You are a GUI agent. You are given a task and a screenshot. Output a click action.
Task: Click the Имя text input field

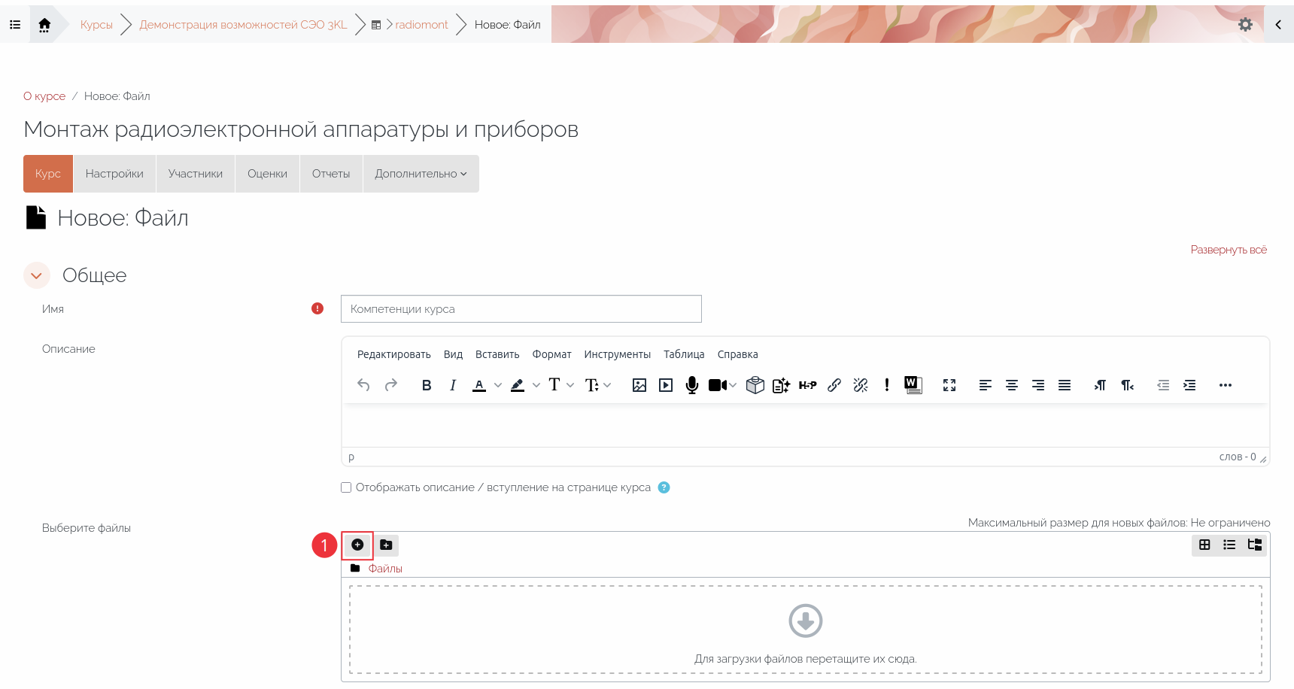[x=521, y=309]
